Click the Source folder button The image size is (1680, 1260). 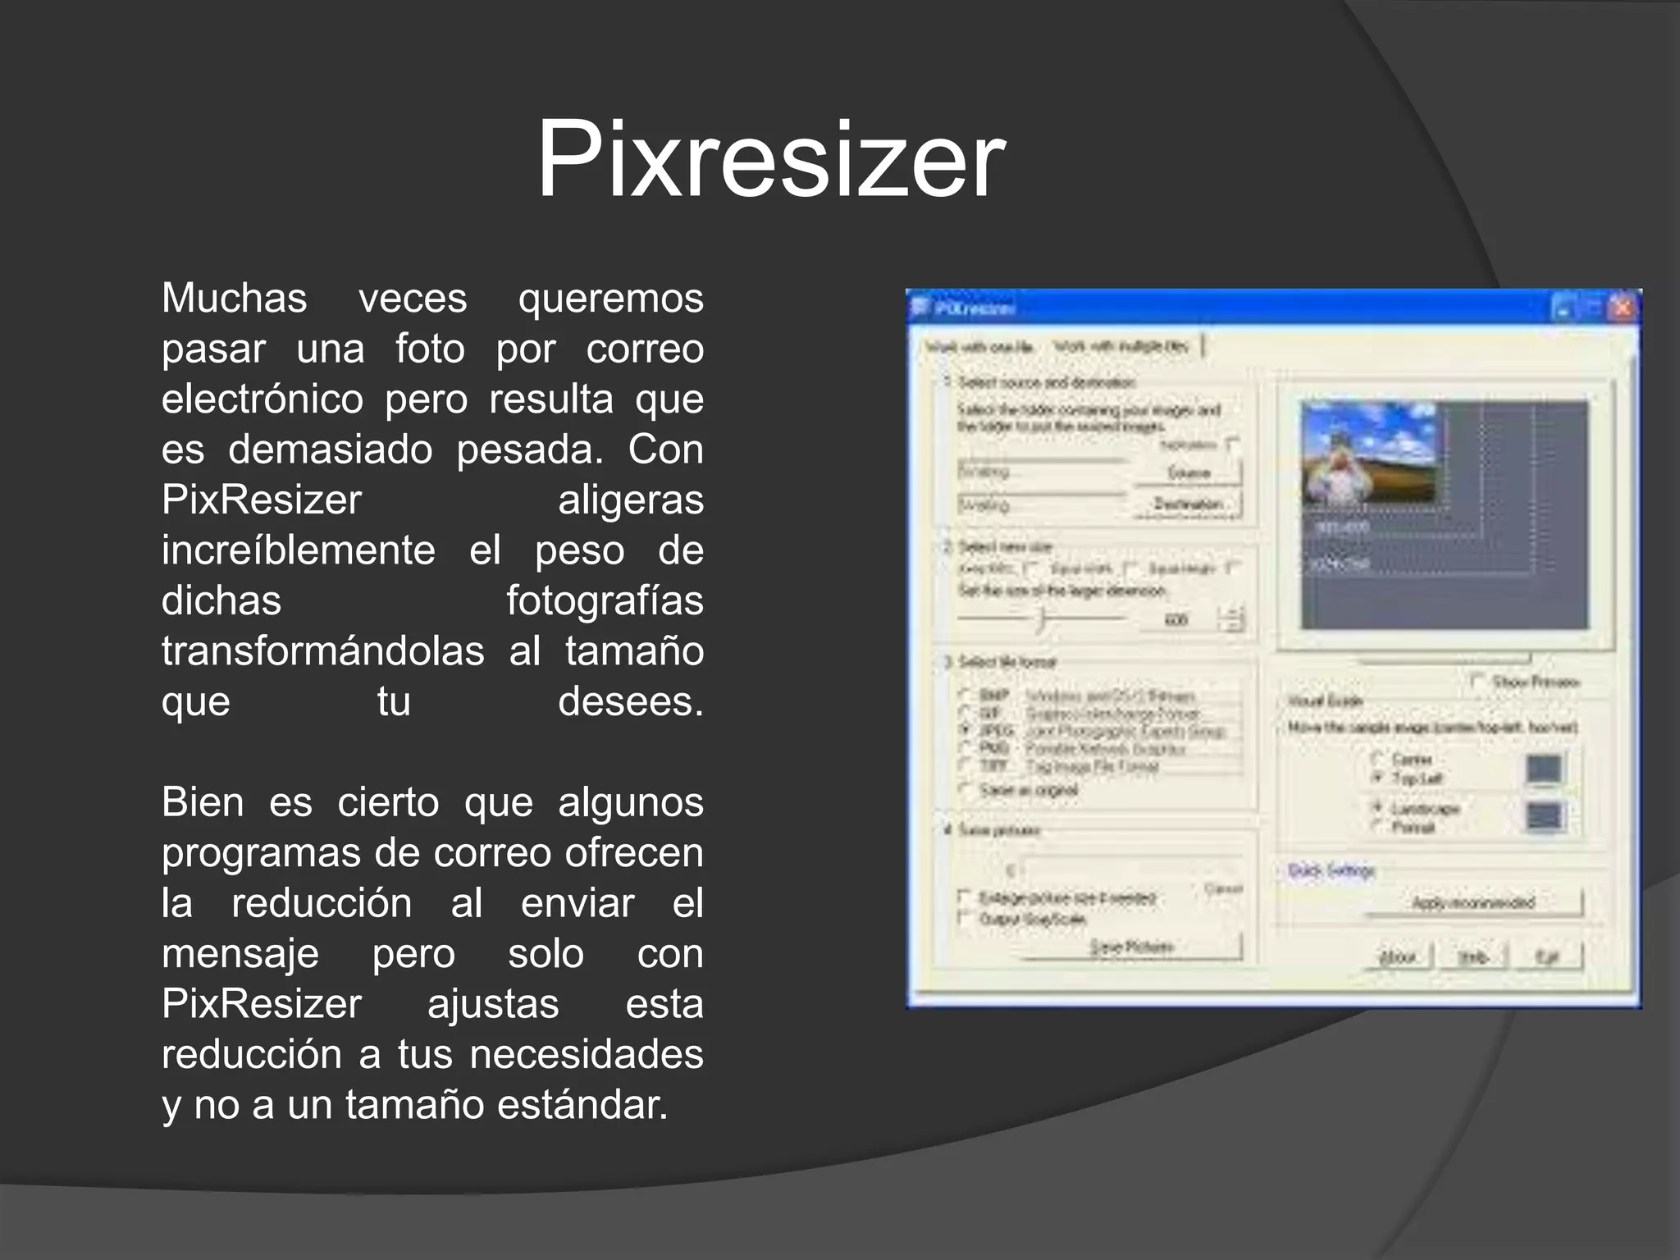point(1188,473)
